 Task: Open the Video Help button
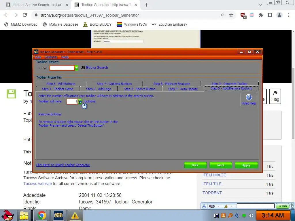click(x=249, y=99)
